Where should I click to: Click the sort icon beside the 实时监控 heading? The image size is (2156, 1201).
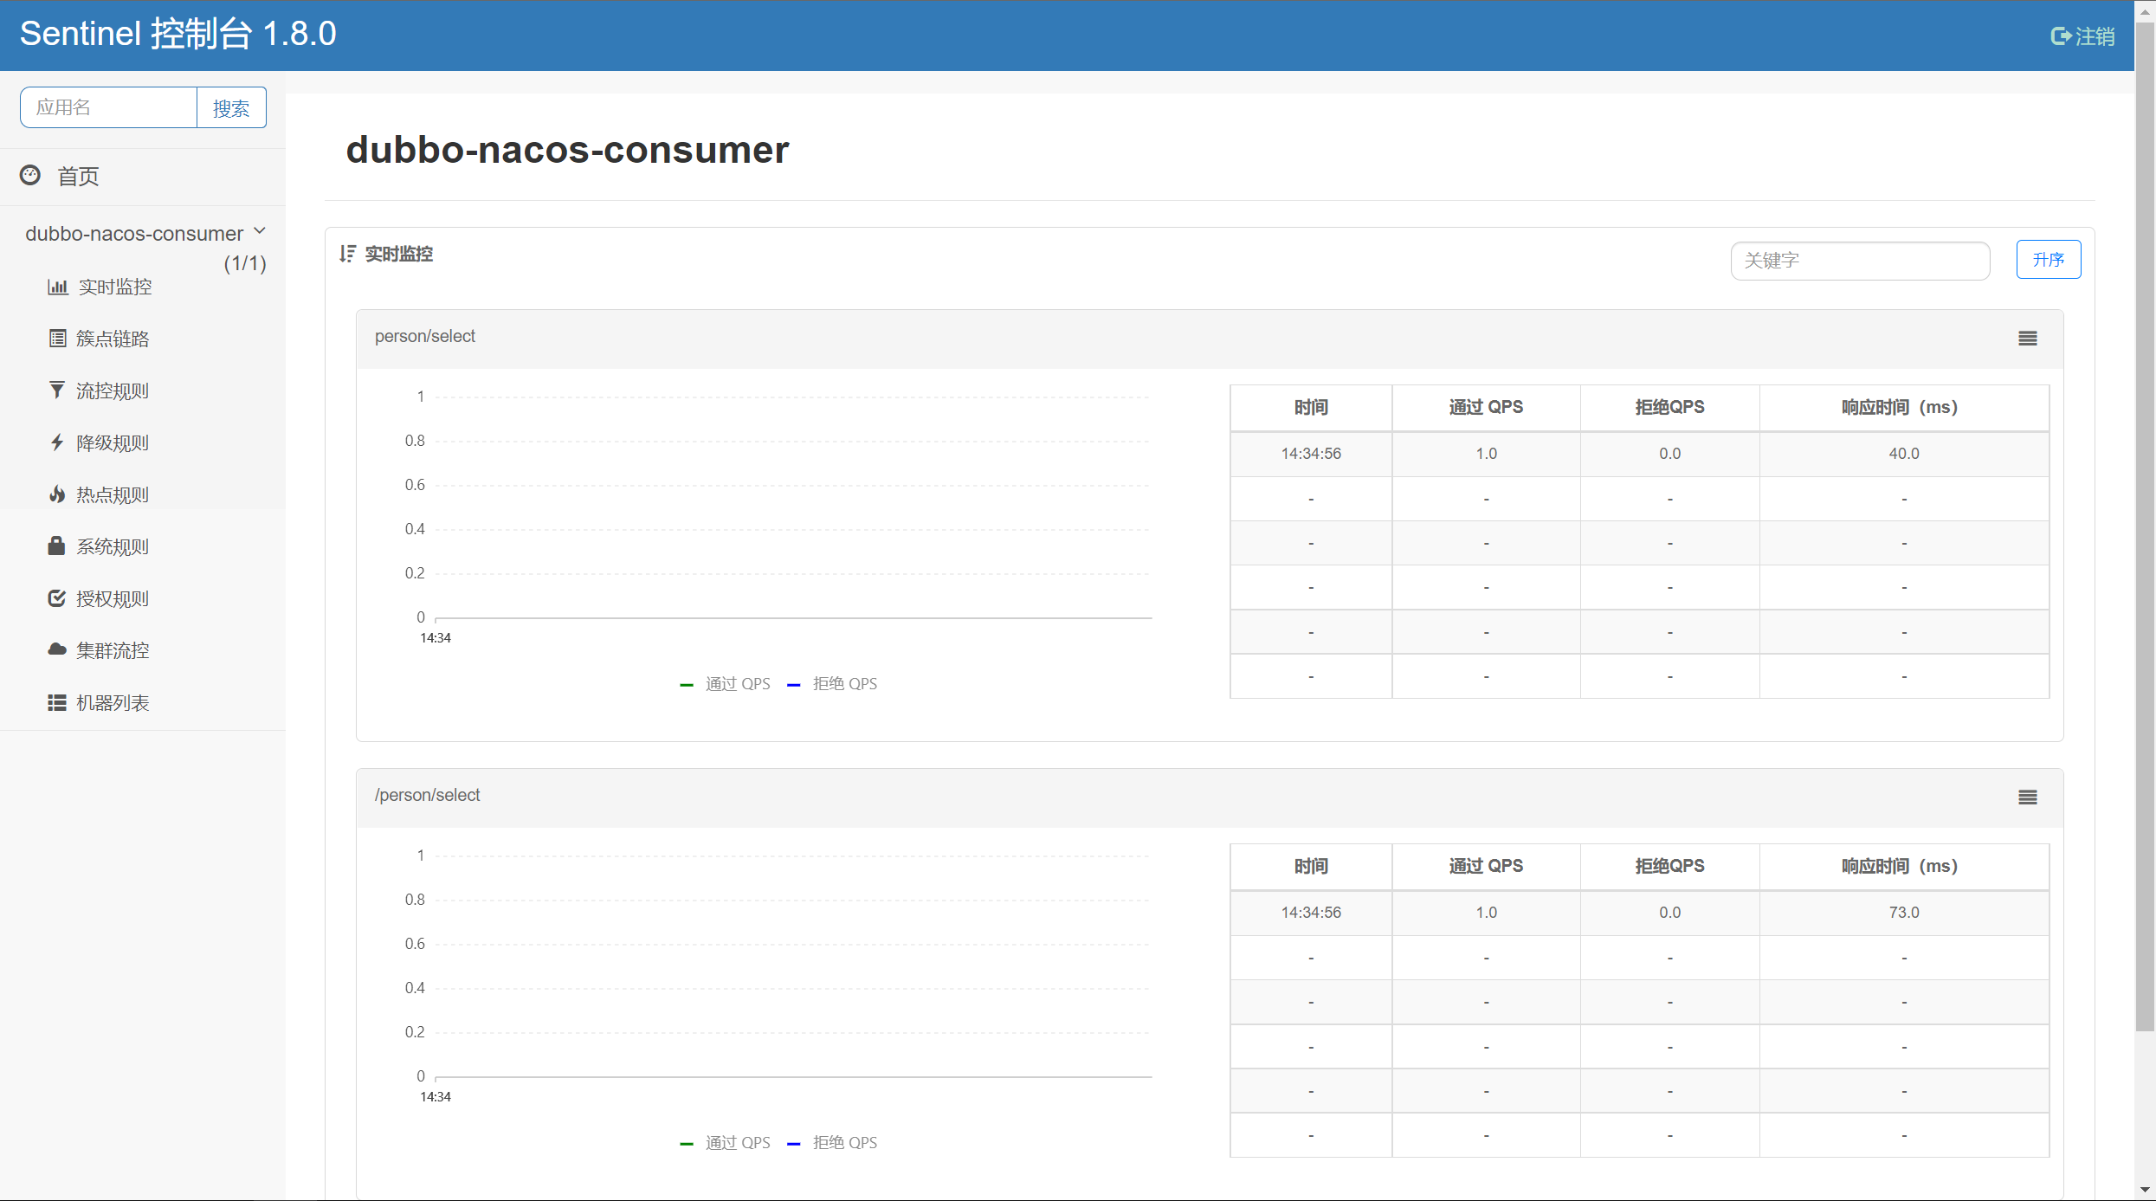[x=347, y=254]
